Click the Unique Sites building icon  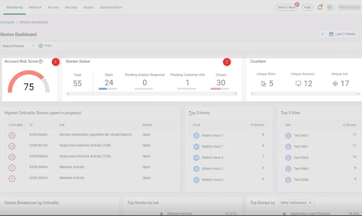tap(264, 83)
